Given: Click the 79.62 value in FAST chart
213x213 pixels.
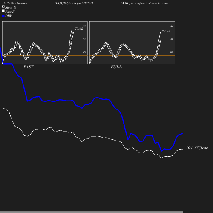Looking at the screenshot, I should point(79,29).
